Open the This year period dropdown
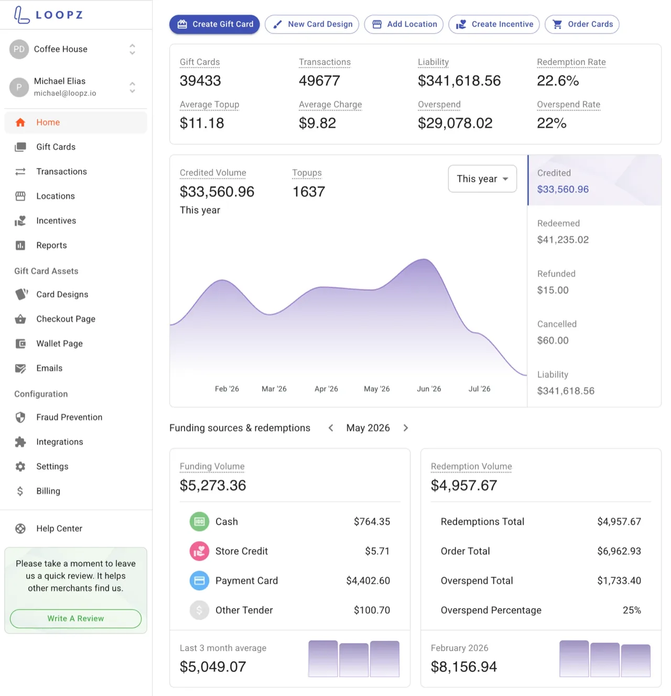671x696 pixels. coord(482,179)
